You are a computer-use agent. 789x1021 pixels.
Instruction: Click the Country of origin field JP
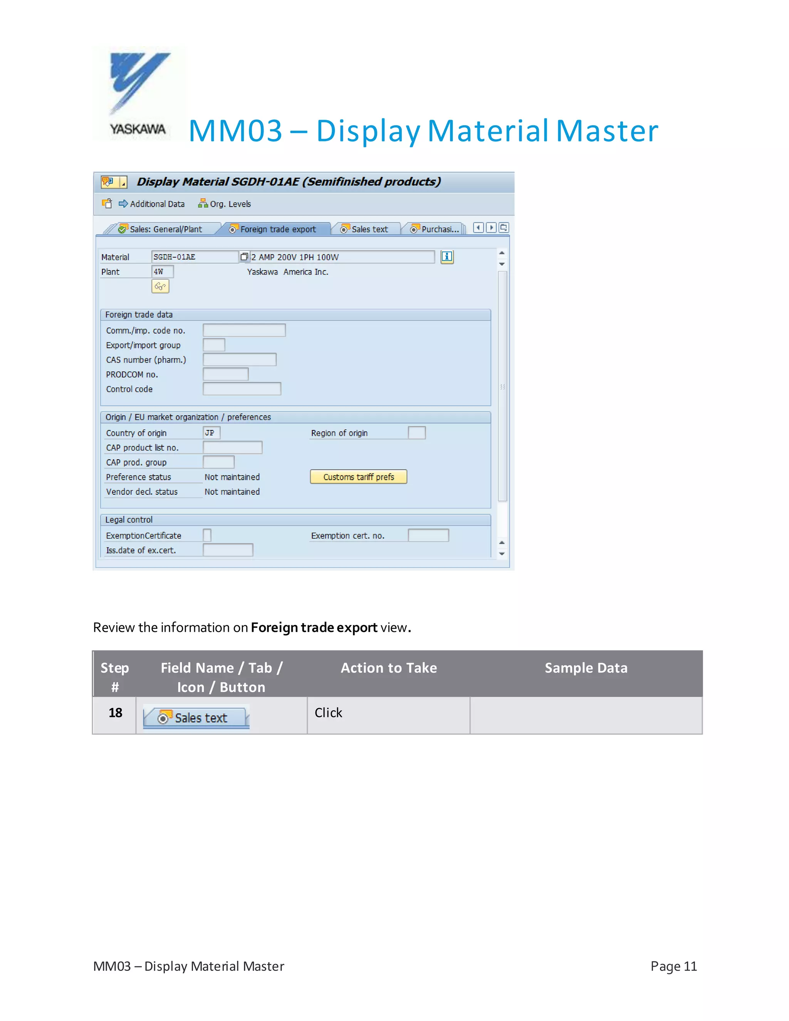tap(211, 433)
